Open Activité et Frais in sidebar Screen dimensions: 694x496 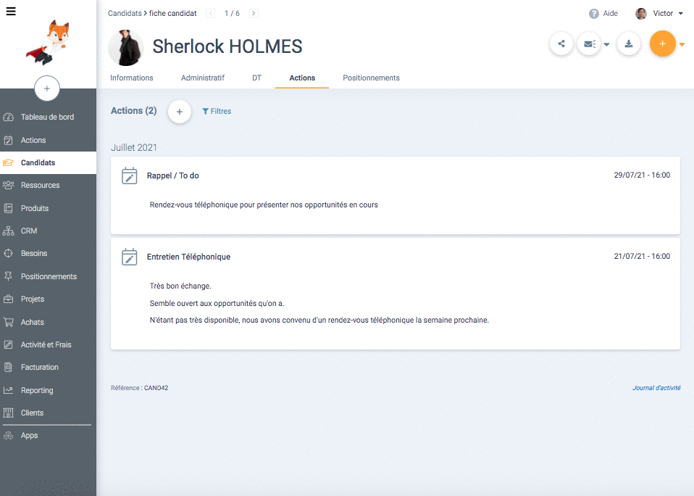click(x=48, y=344)
